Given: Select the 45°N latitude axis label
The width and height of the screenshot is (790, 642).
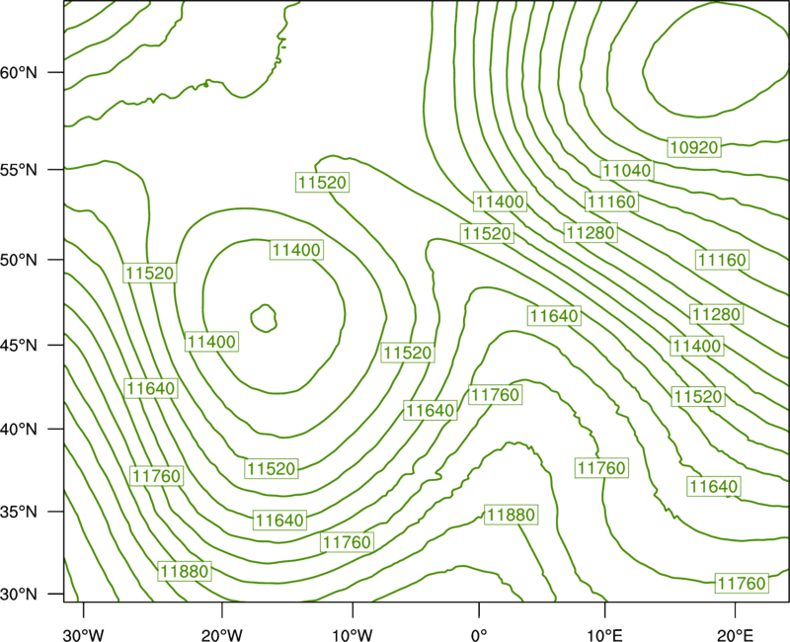Looking at the screenshot, I should point(19,345).
